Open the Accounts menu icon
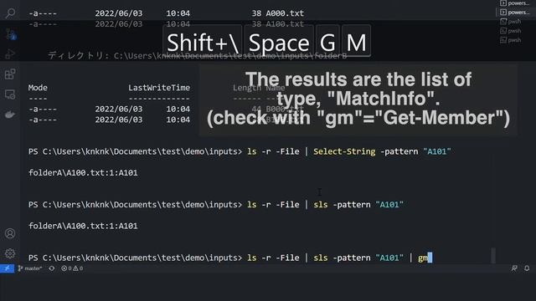The height and width of the screenshot is (301, 536). coord(10,233)
